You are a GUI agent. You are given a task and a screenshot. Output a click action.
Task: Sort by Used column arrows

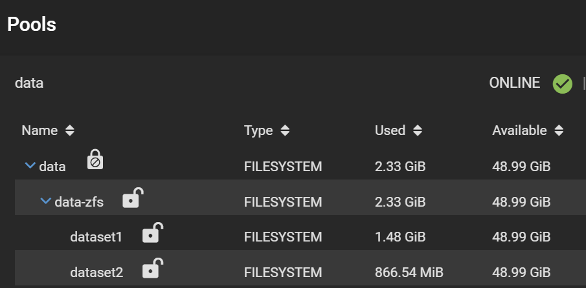click(x=418, y=131)
